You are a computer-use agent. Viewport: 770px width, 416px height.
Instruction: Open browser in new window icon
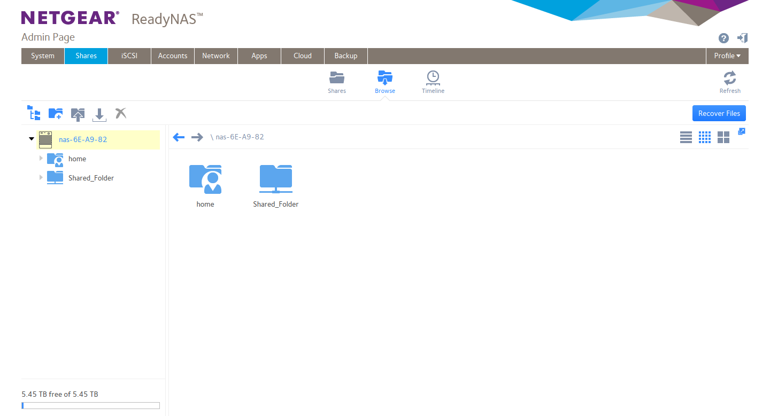(x=742, y=131)
